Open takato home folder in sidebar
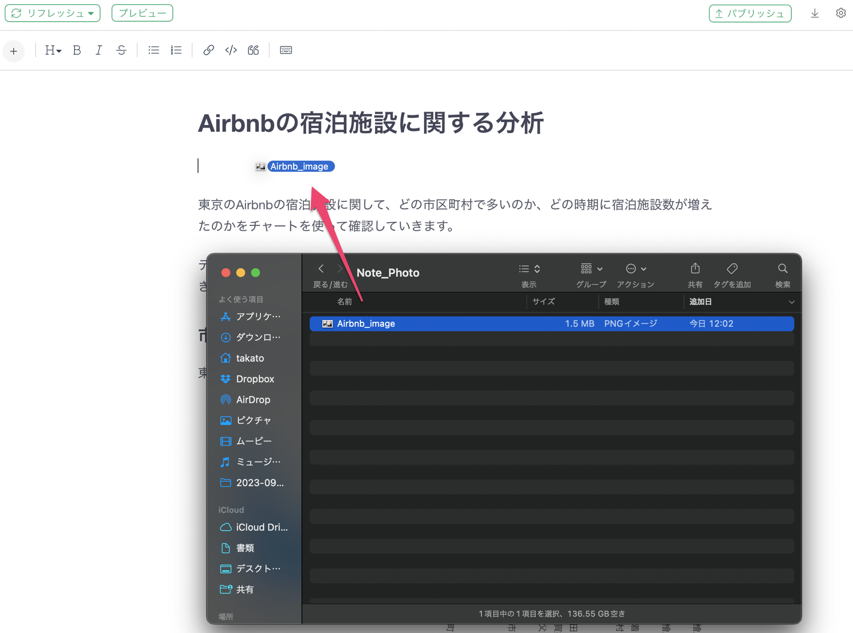853x633 pixels. (242, 358)
